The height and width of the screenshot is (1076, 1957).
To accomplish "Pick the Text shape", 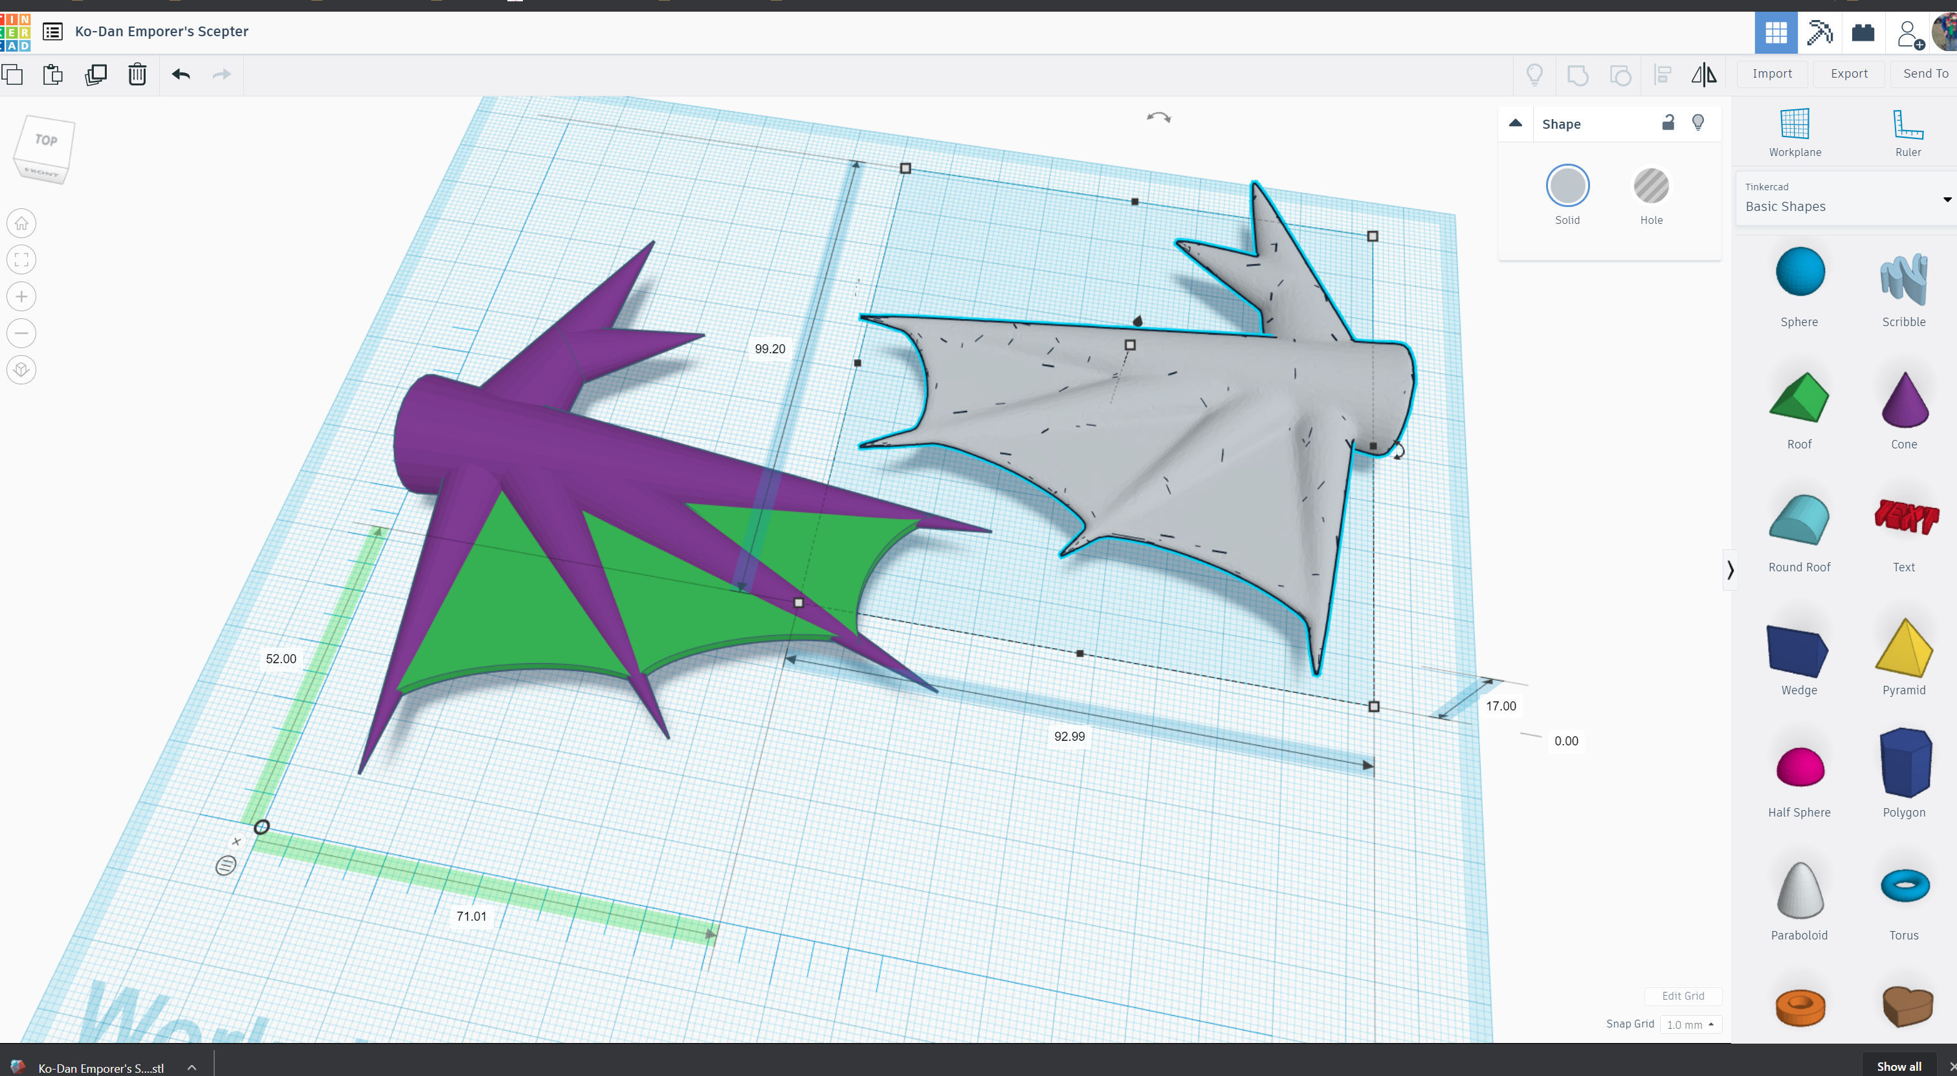I will [x=1904, y=533].
